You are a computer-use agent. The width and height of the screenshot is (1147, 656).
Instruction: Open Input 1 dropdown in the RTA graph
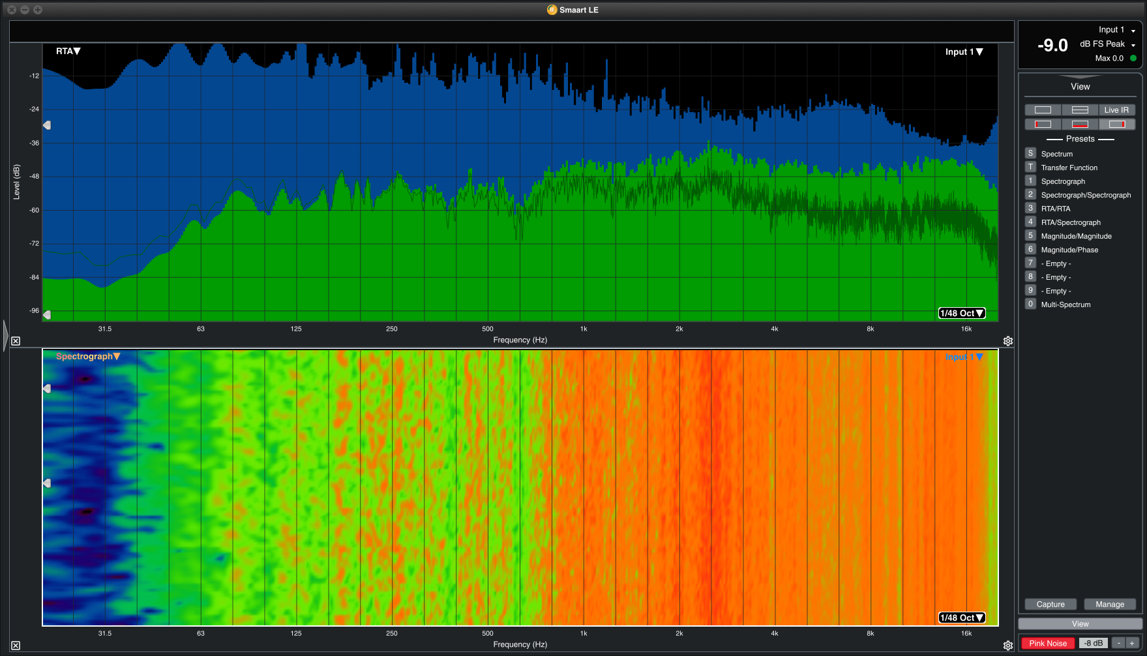click(x=964, y=52)
